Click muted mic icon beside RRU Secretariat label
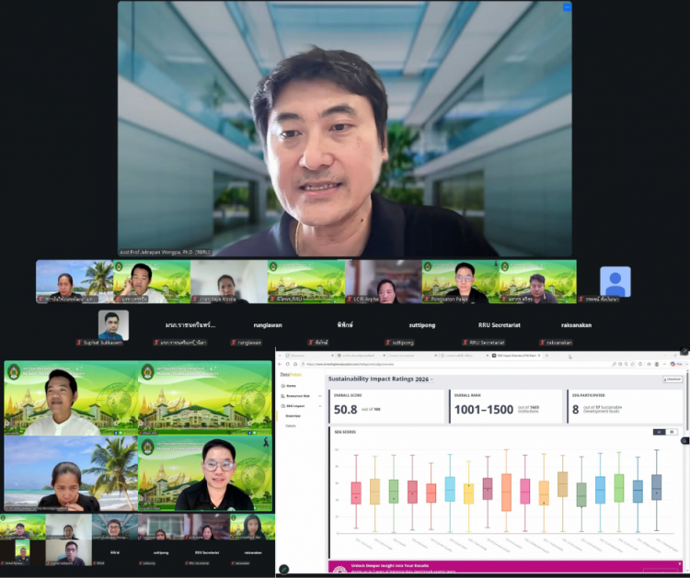 (x=466, y=343)
